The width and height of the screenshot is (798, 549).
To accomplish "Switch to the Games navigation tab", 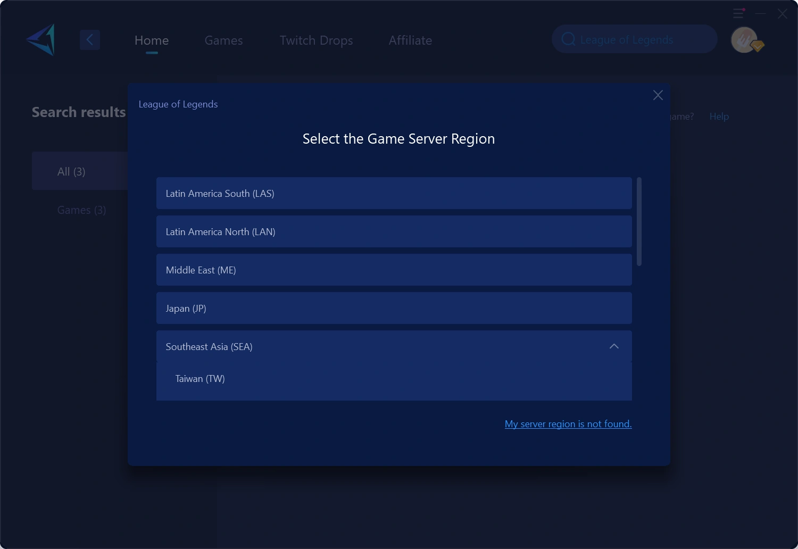I will [223, 40].
